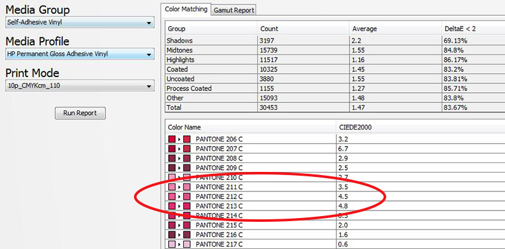This screenshot has height=249, width=505.
Task: Click the matched swatch of PANTONE 217 C
Action: coord(187,244)
